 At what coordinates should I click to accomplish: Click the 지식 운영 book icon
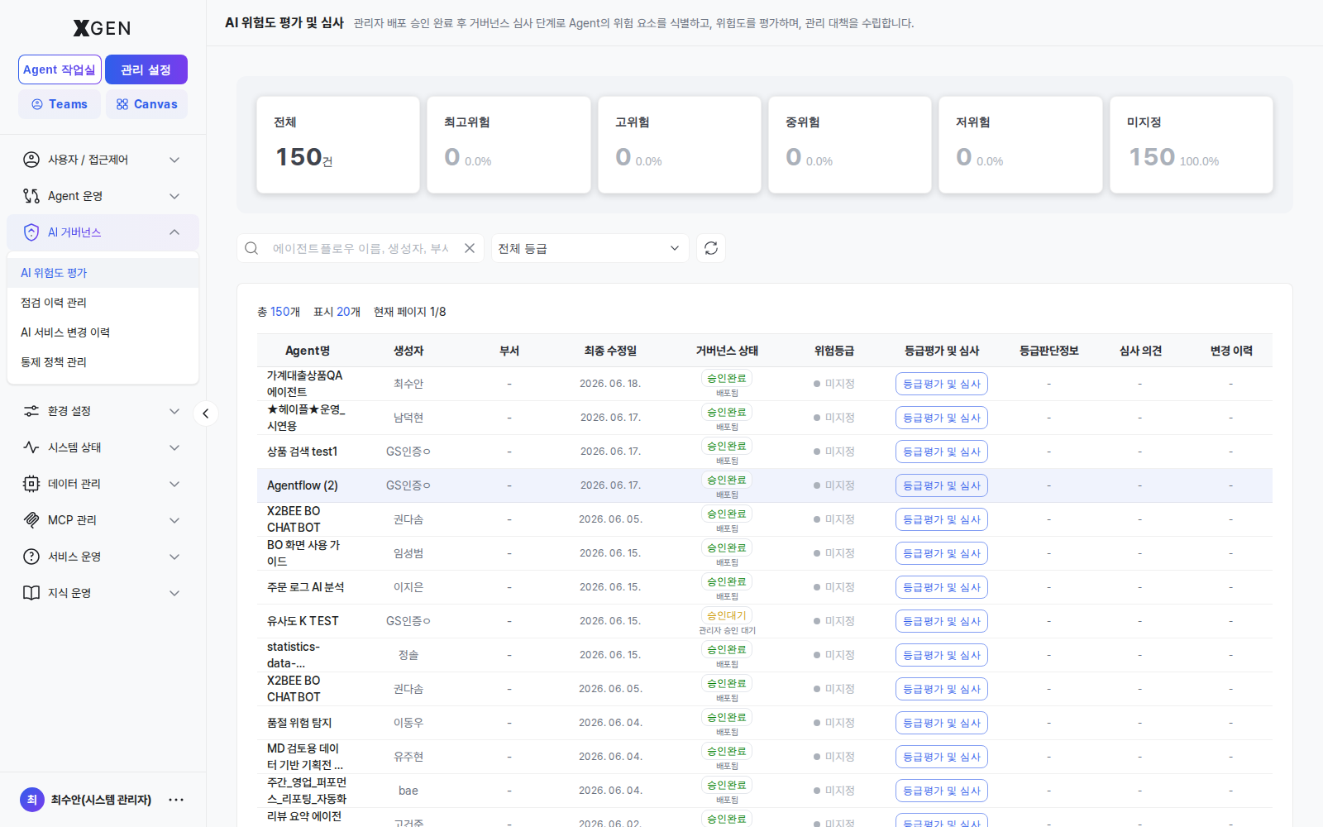pos(31,593)
